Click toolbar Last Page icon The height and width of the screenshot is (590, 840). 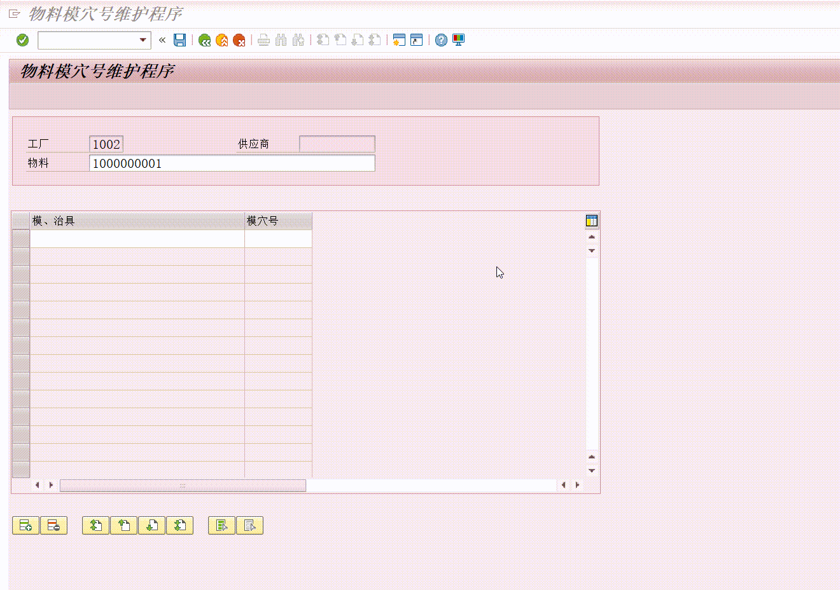point(375,40)
